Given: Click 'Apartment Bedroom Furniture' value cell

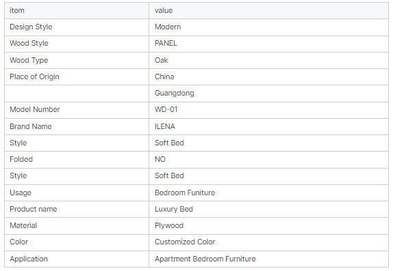Looking at the screenshot, I should [268, 259].
